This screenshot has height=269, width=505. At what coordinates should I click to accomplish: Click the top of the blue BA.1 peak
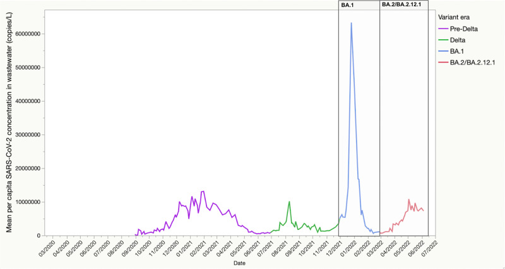[351, 23]
